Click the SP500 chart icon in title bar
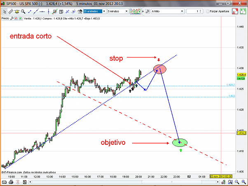Image resolution: width=248 pixels, height=186 pixels. [3, 4]
